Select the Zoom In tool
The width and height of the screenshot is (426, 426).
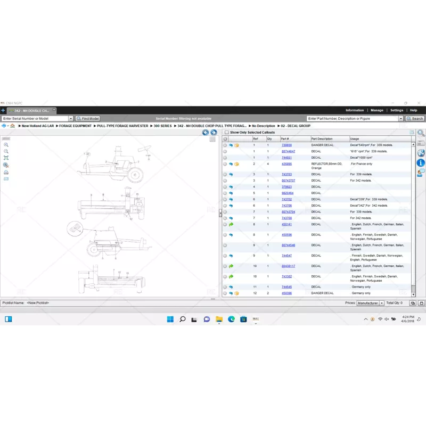(6, 144)
